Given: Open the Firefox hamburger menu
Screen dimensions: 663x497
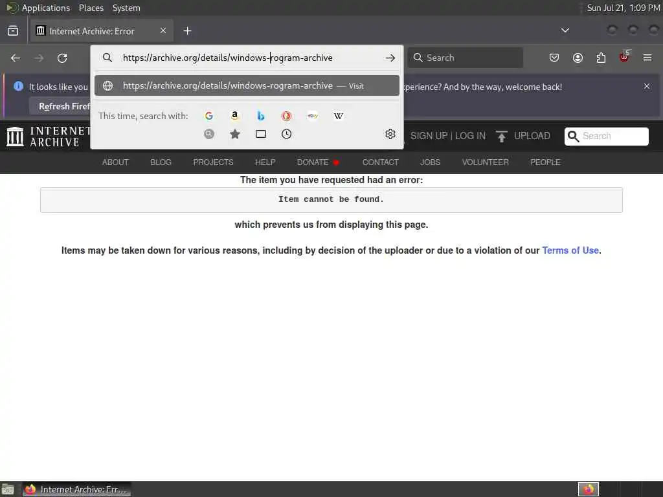Looking at the screenshot, I should [647, 58].
